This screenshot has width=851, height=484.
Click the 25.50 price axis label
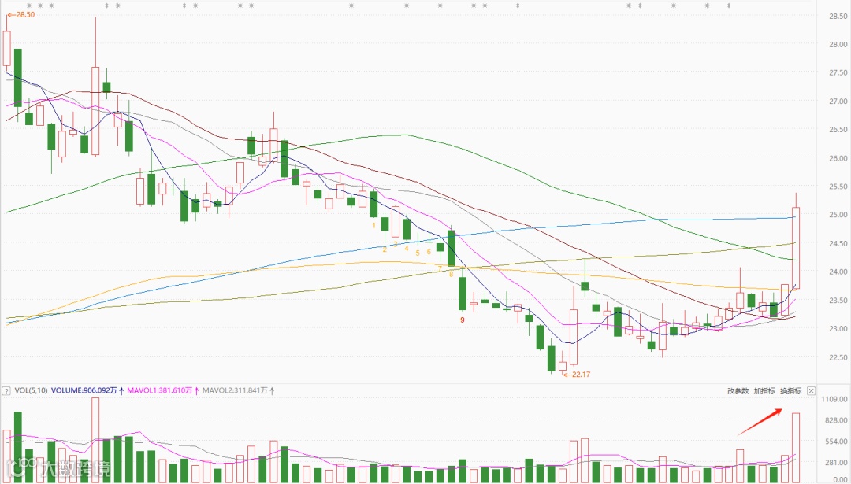[838, 187]
